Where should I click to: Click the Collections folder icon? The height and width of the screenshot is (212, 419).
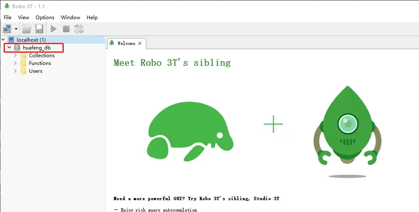click(x=23, y=55)
